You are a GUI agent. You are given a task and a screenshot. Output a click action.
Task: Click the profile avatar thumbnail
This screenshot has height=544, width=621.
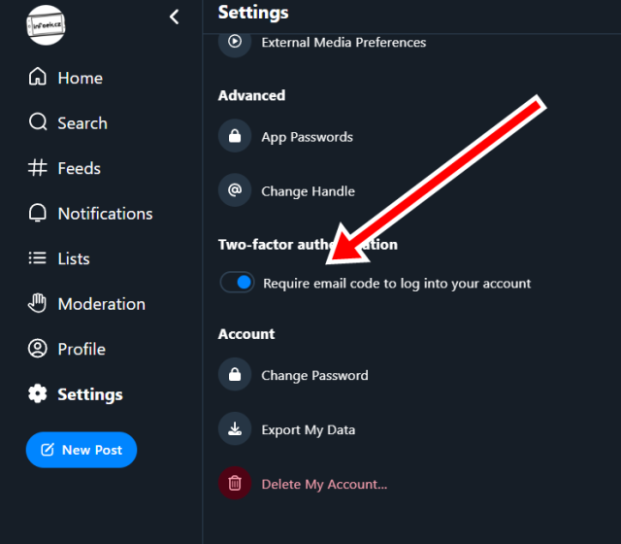click(x=45, y=24)
